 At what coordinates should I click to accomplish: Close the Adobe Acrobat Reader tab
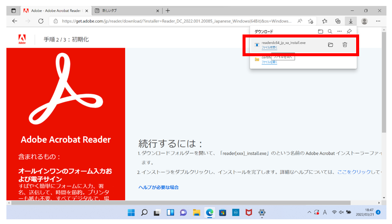pyautogui.click(x=87, y=11)
